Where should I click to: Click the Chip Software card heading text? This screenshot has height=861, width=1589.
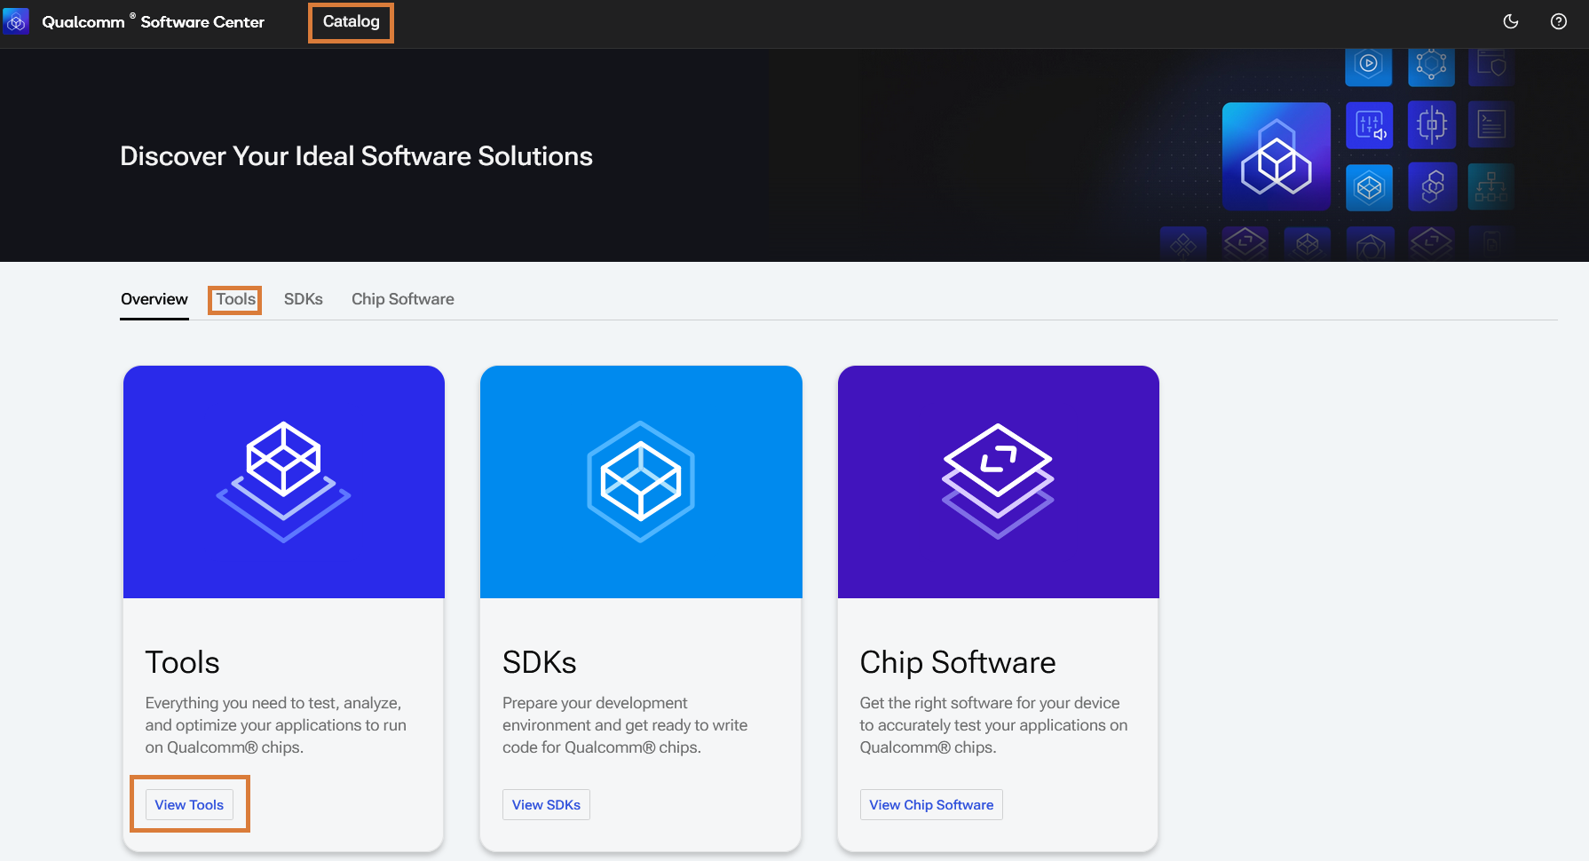[x=958, y=663]
